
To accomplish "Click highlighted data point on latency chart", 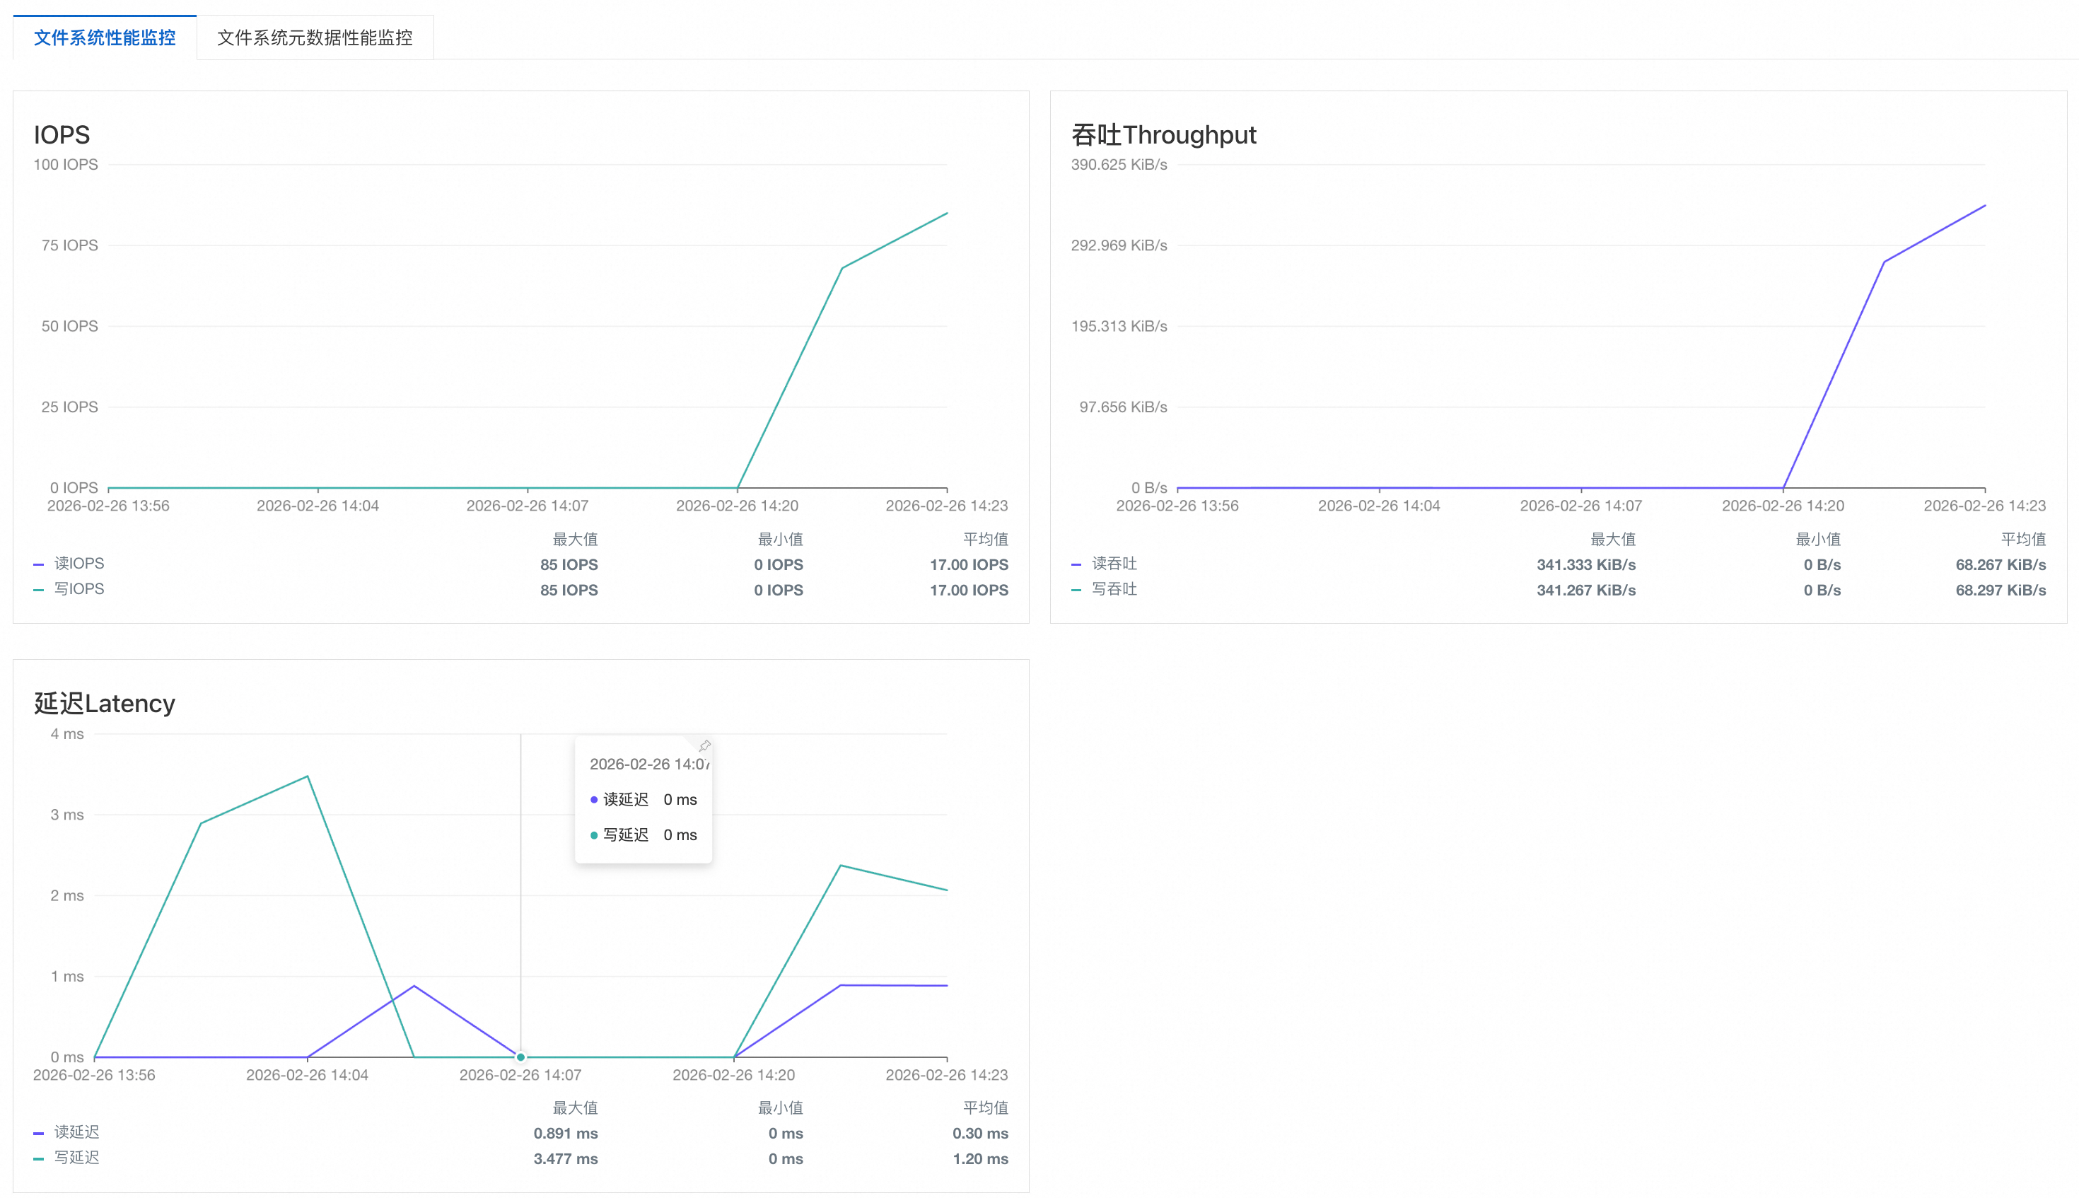I will [x=520, y=1057].
